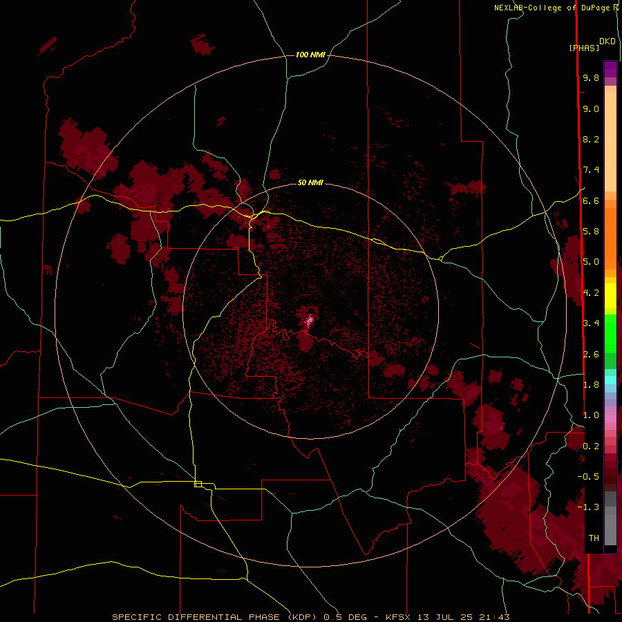
Task: Click the 4.2 value on the color scale
Action: (x=591, y=293)
